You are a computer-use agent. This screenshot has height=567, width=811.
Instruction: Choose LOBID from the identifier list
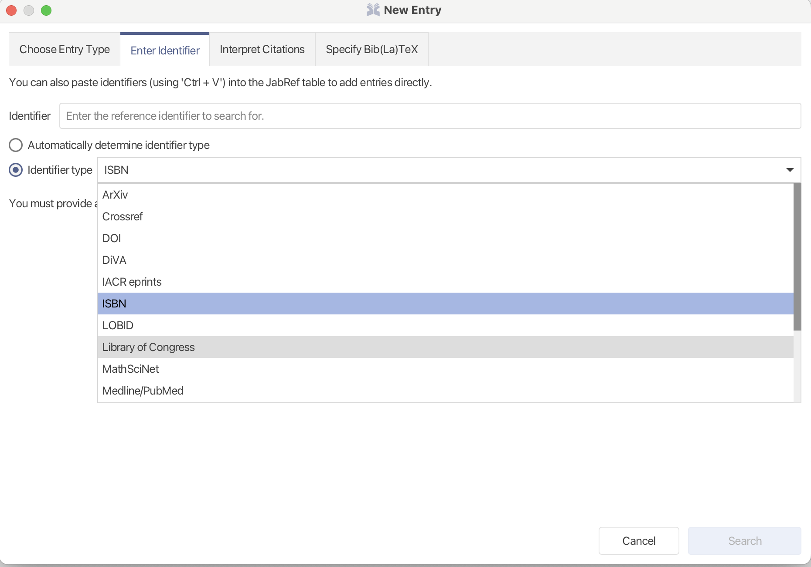[x=445, y=325]
